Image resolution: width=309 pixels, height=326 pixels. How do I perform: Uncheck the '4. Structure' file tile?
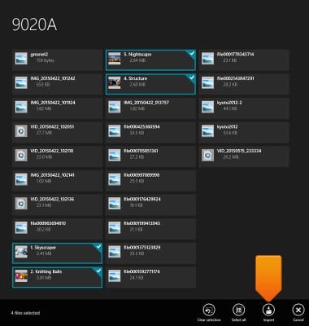click(x=150, y=84)
